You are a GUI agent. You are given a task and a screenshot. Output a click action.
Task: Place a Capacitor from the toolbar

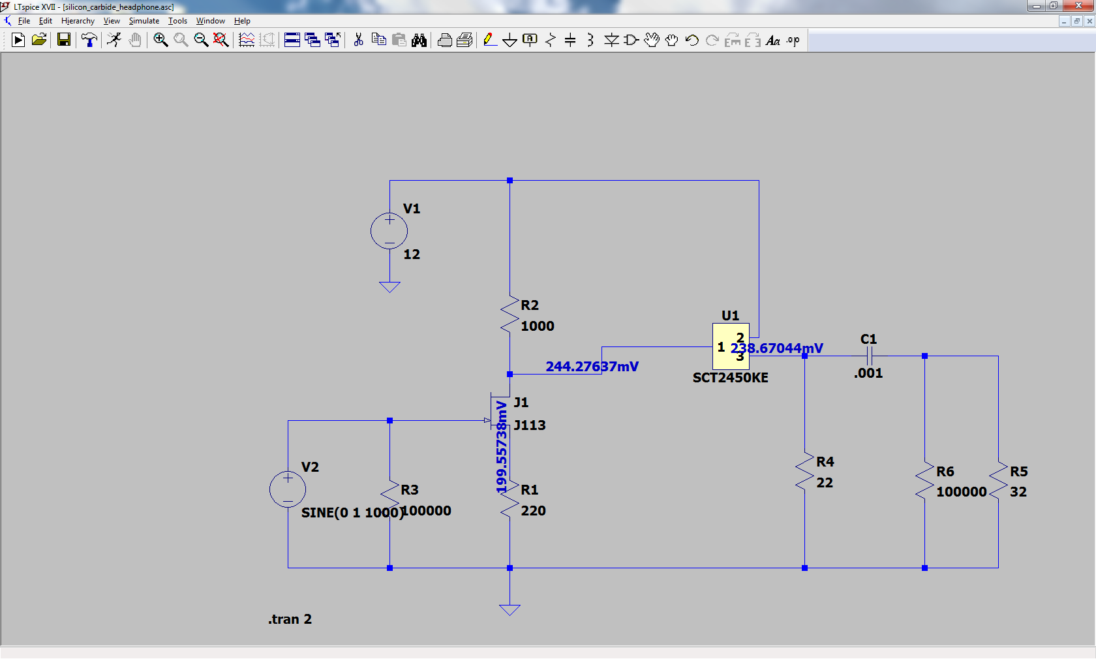570,40
